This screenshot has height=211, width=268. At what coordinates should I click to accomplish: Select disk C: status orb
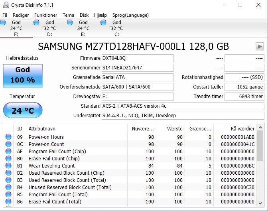click(x=104, y=23)
